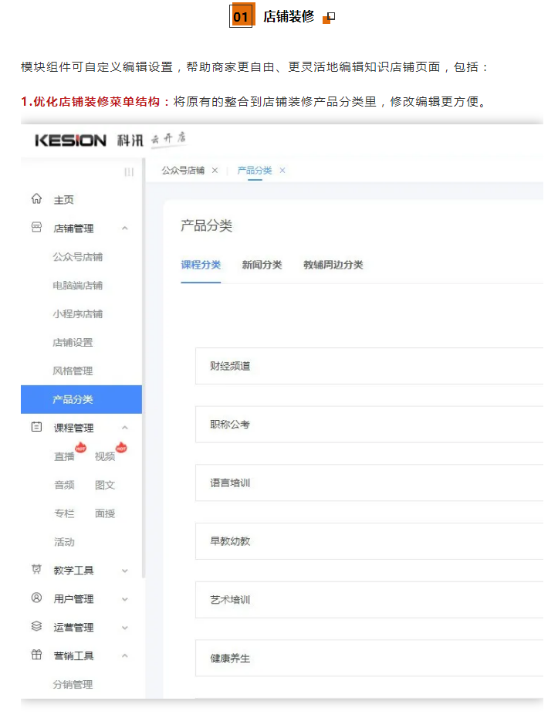Image resolution: width=558 pixels, height=718 pixels.
Task: Click the 营销工具 gift icon
Action: coord(36,655)
